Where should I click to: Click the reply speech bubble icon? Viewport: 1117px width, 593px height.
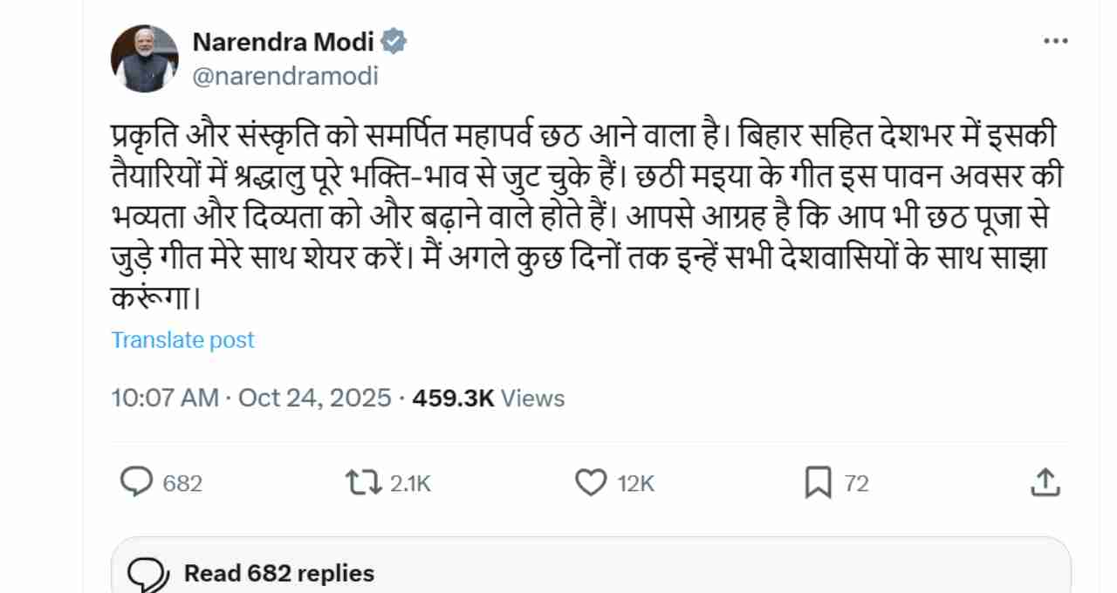click(x=135, y=482)
